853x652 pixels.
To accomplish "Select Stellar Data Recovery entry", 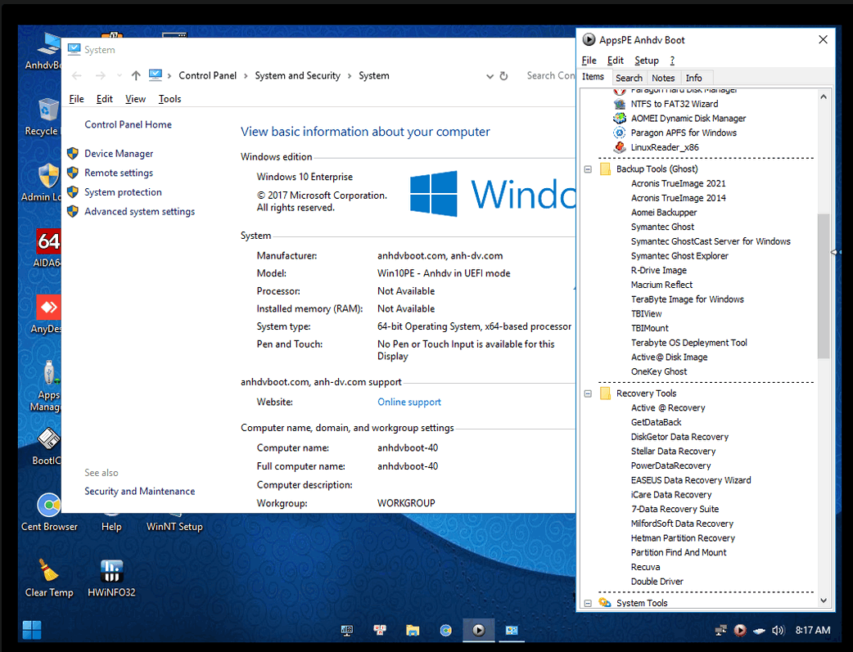I will [x=673, y=452].
